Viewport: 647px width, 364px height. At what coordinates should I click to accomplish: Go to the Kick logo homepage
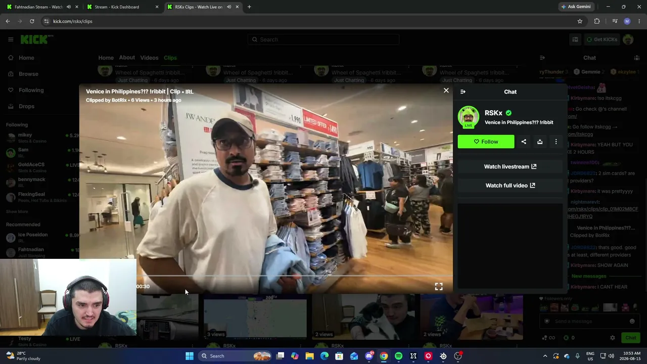click(36, 39)
